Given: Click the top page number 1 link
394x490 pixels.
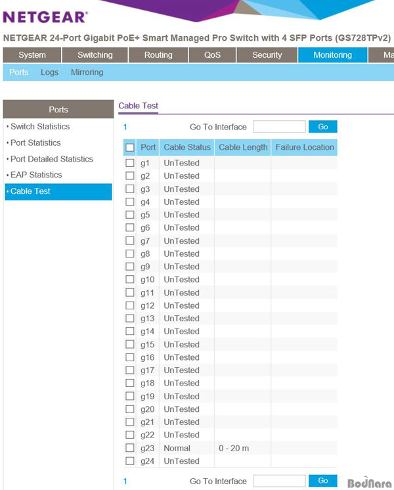Looking at the screenshot, I should pos(125,127).
